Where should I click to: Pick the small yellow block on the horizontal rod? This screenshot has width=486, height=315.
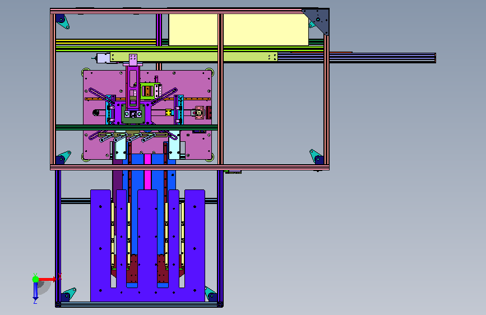(x=168, y=113)
